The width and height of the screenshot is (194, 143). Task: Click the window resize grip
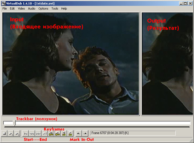191,140
